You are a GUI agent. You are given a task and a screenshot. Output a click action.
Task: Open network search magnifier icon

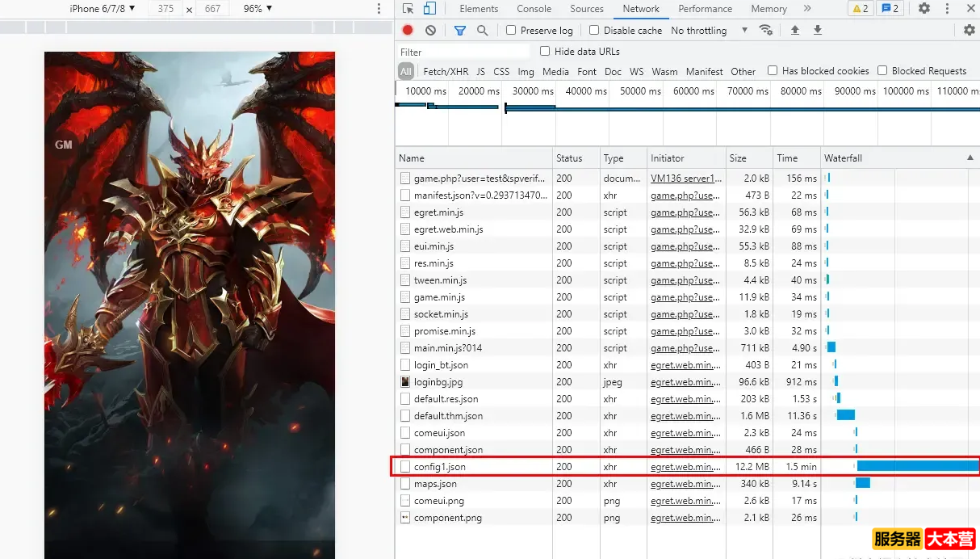tap(482, 31)
